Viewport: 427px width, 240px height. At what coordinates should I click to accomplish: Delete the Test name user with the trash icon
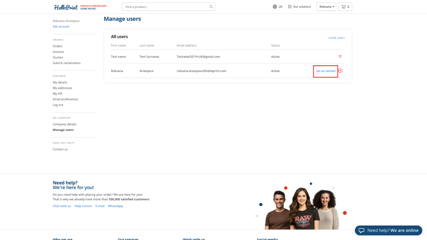[340, 56]
